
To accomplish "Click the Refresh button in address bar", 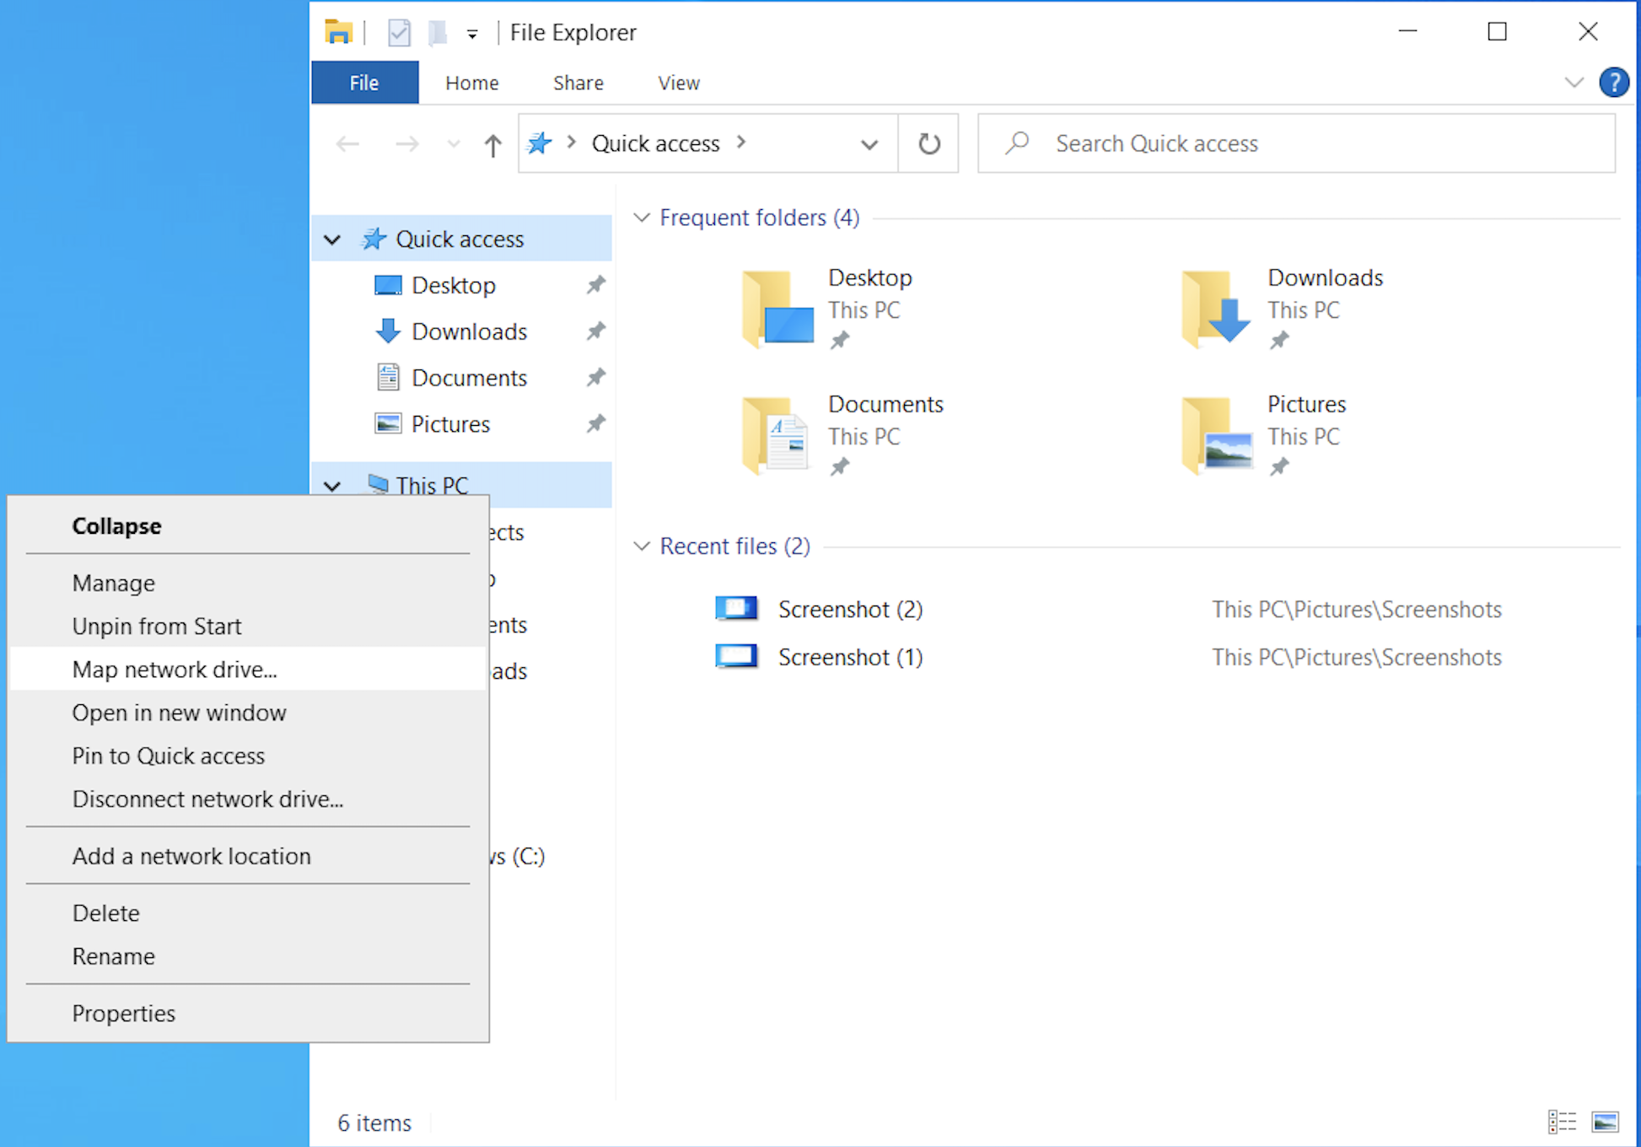I will coord(928,144).
